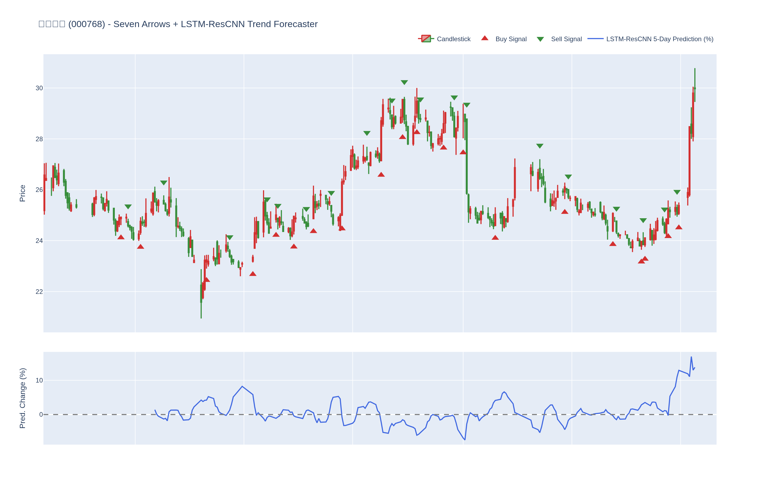This screenshot has height=488, width=760.
Task: Click the Candlestick legend icon
Action: 426,39
